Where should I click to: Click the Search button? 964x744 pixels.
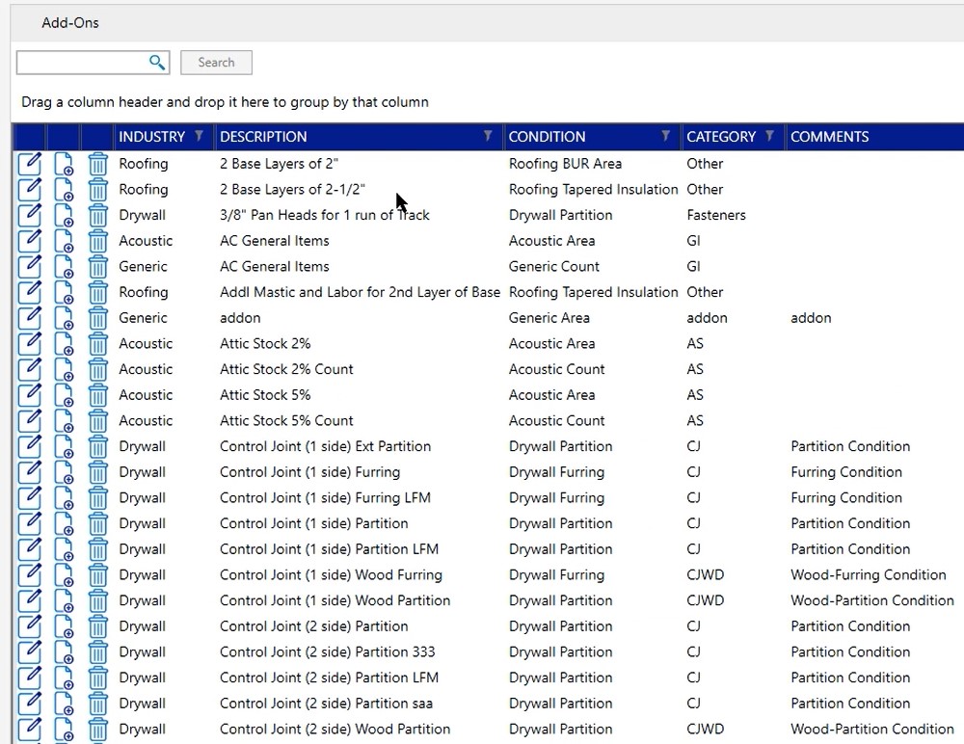(x=216, y=62)
